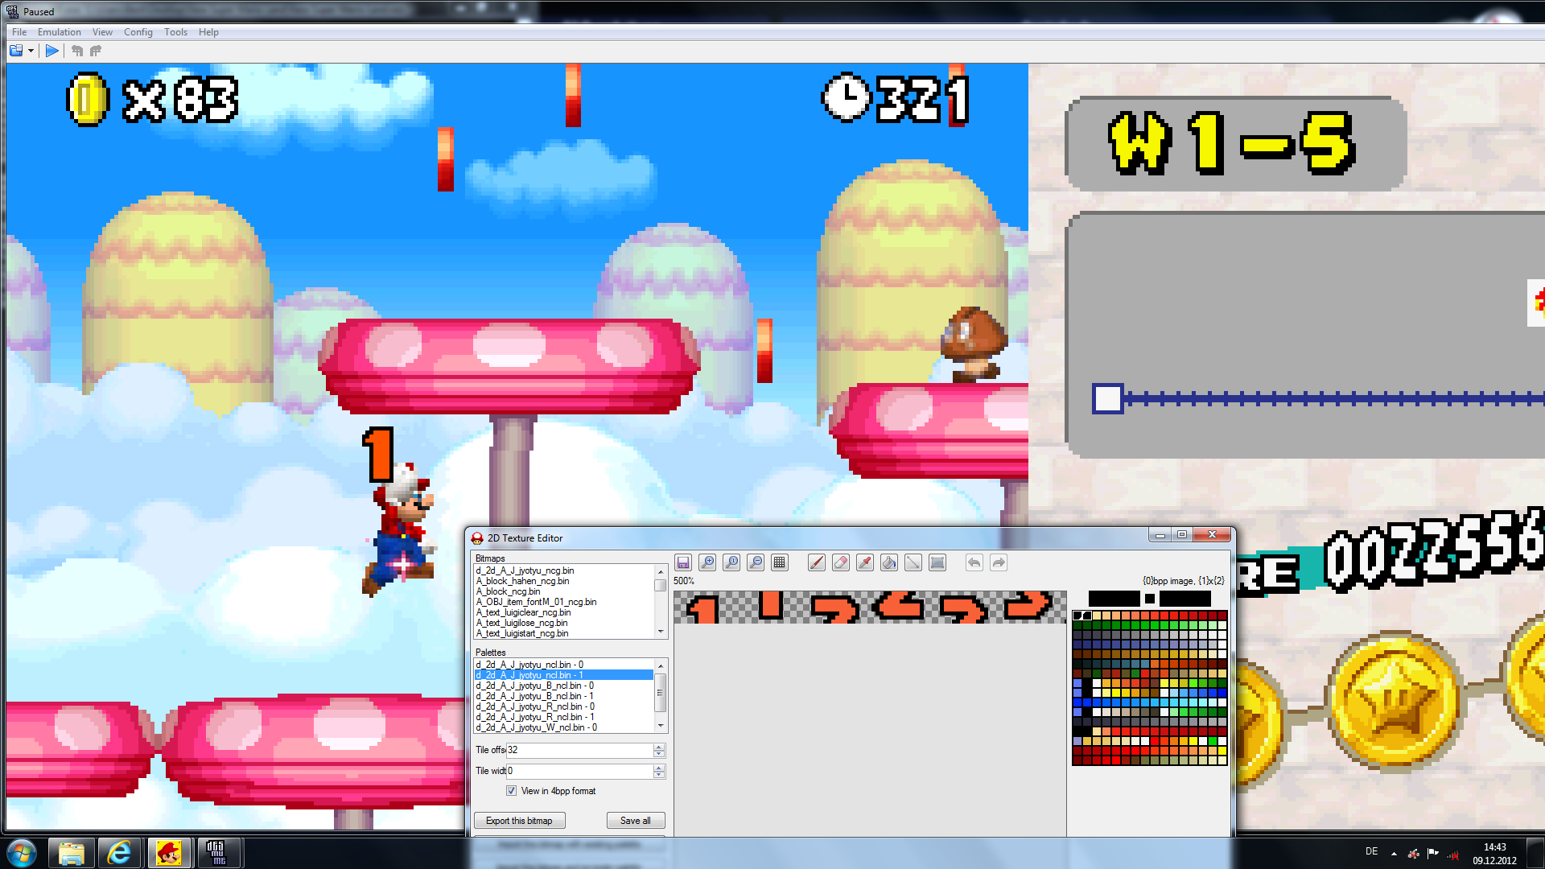Screen dimensions: 1545x869
Task: Click the zoom in magnifier icon
Action: pos(707,562)
